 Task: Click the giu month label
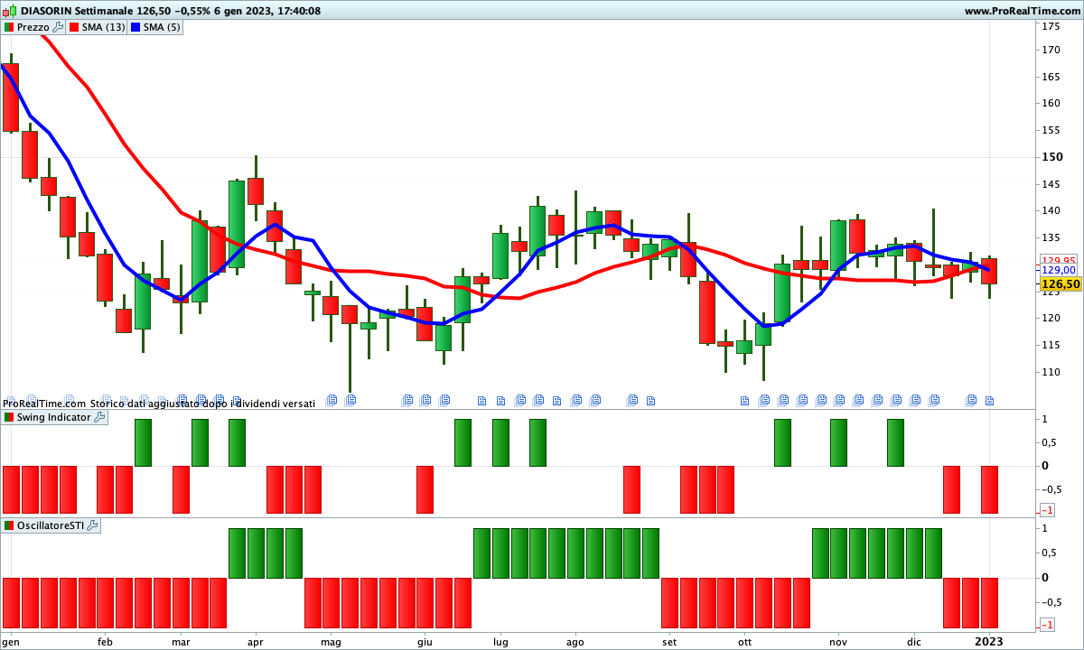[425, 642]
